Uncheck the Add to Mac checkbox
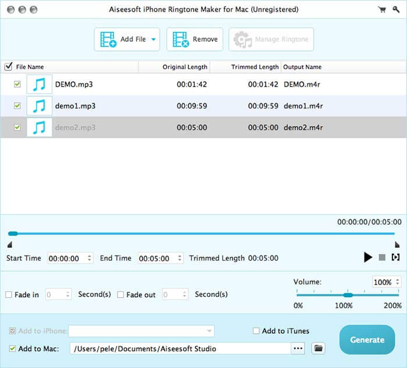The image size is (407, 368). coord(12,349)
